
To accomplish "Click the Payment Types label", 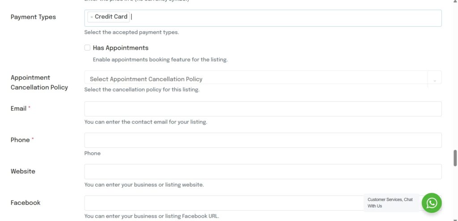I will (x=33, y=17).
